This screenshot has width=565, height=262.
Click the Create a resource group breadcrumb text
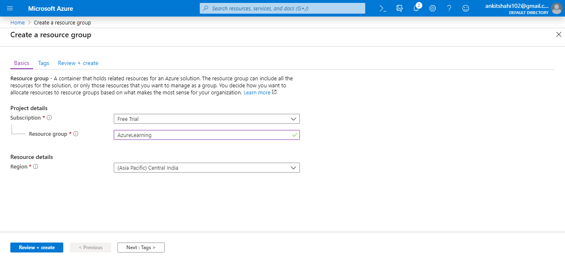[62, 22]
